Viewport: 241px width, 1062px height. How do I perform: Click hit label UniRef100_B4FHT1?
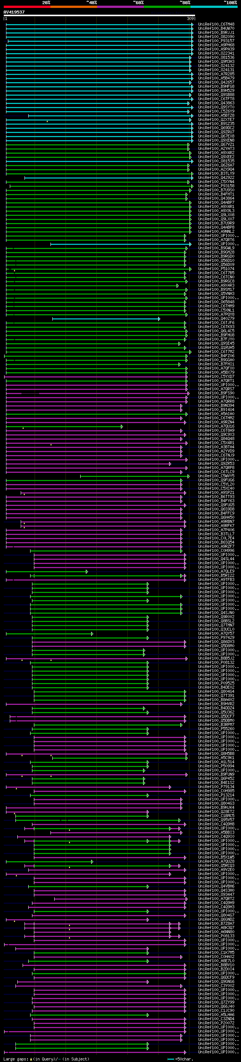[216, 194]
